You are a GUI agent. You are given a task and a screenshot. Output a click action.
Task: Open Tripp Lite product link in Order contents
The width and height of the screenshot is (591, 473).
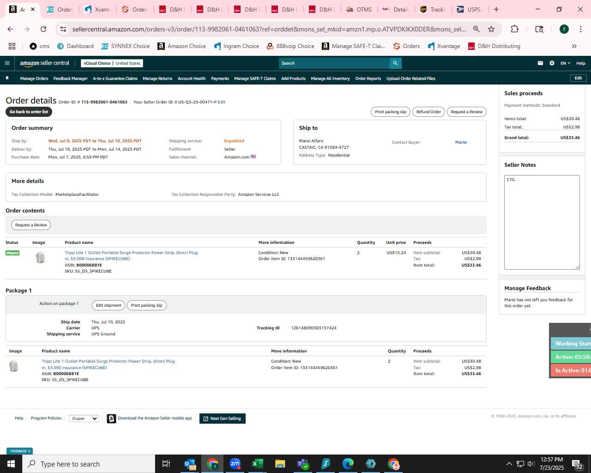[x=131, y=256]
